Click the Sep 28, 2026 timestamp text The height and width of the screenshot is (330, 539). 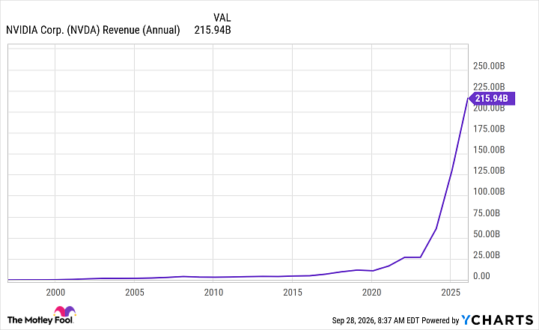(x=376, y=320)
